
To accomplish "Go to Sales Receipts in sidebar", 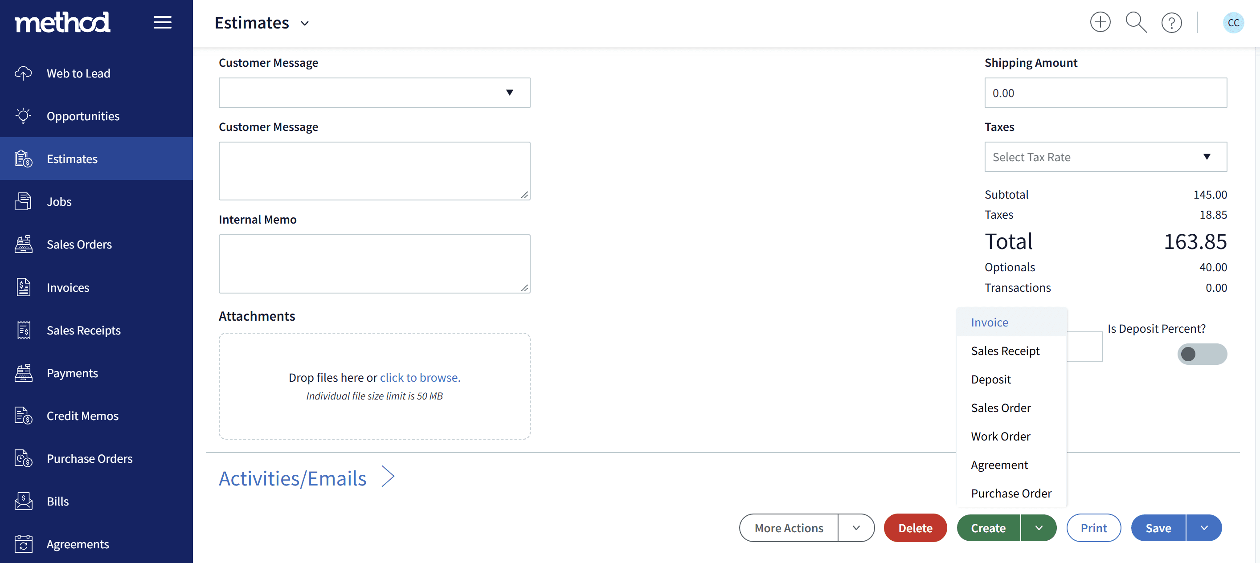I will (96, 330).
